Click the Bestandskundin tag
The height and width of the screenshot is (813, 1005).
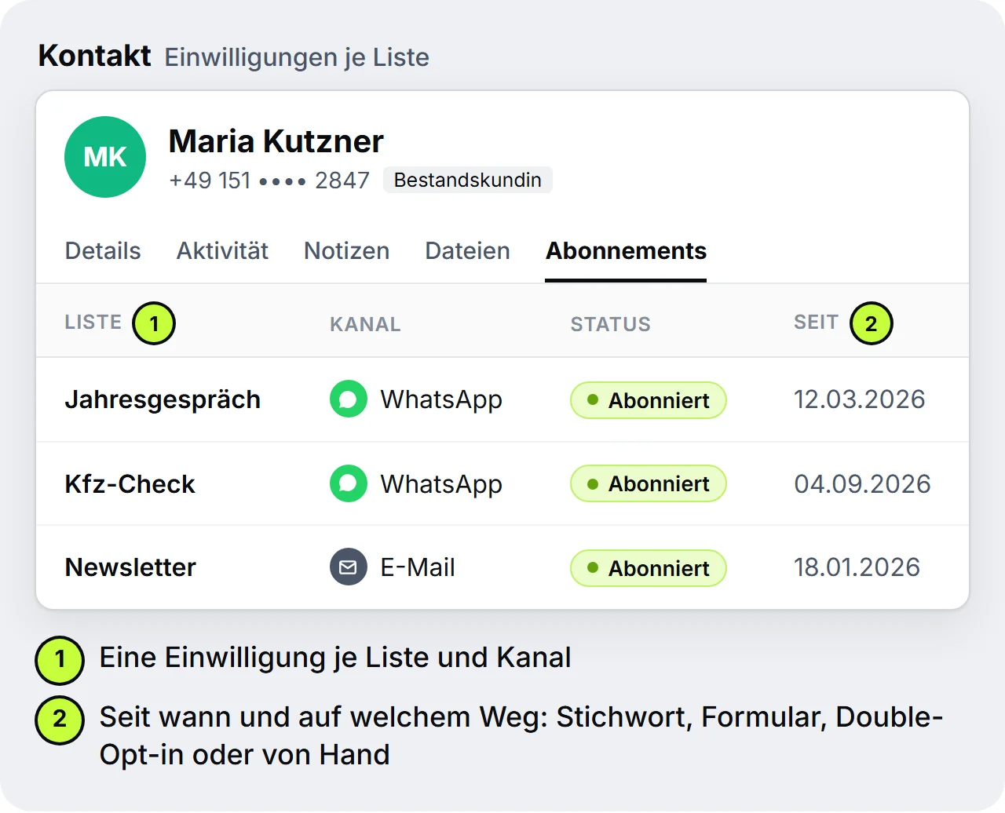click(x=467, y=180)
